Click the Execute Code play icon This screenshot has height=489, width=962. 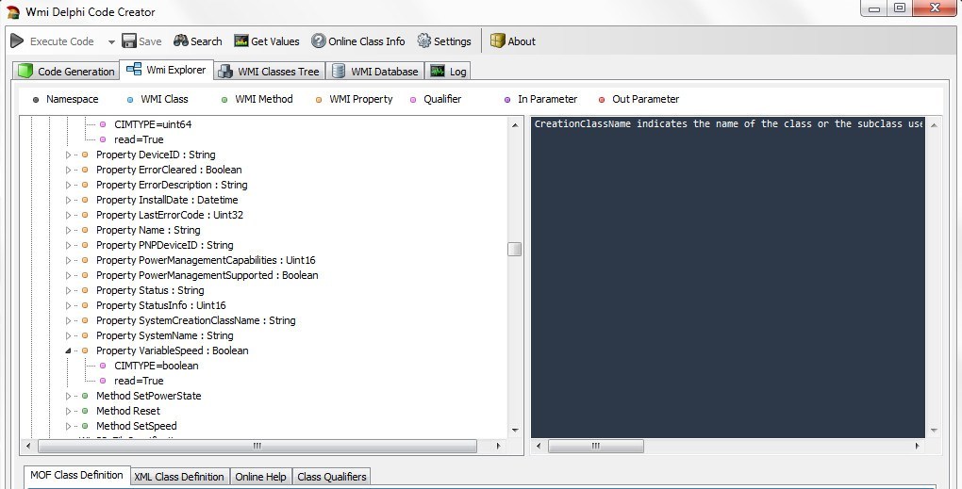(17, 41)
